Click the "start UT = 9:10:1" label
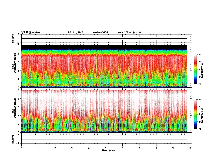214x166 pixels. 131,33
